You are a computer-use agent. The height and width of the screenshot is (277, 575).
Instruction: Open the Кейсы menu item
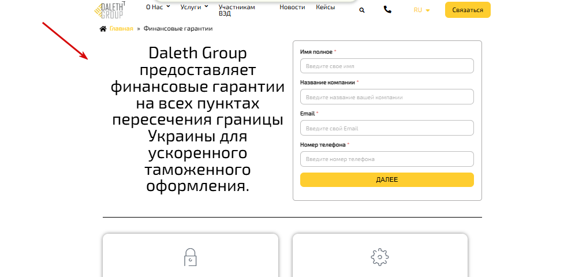[x=326, y=7]
